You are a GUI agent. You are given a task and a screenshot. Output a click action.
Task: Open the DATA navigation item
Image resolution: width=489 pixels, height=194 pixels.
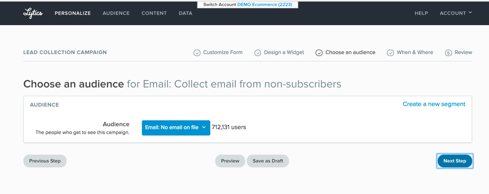186,13
